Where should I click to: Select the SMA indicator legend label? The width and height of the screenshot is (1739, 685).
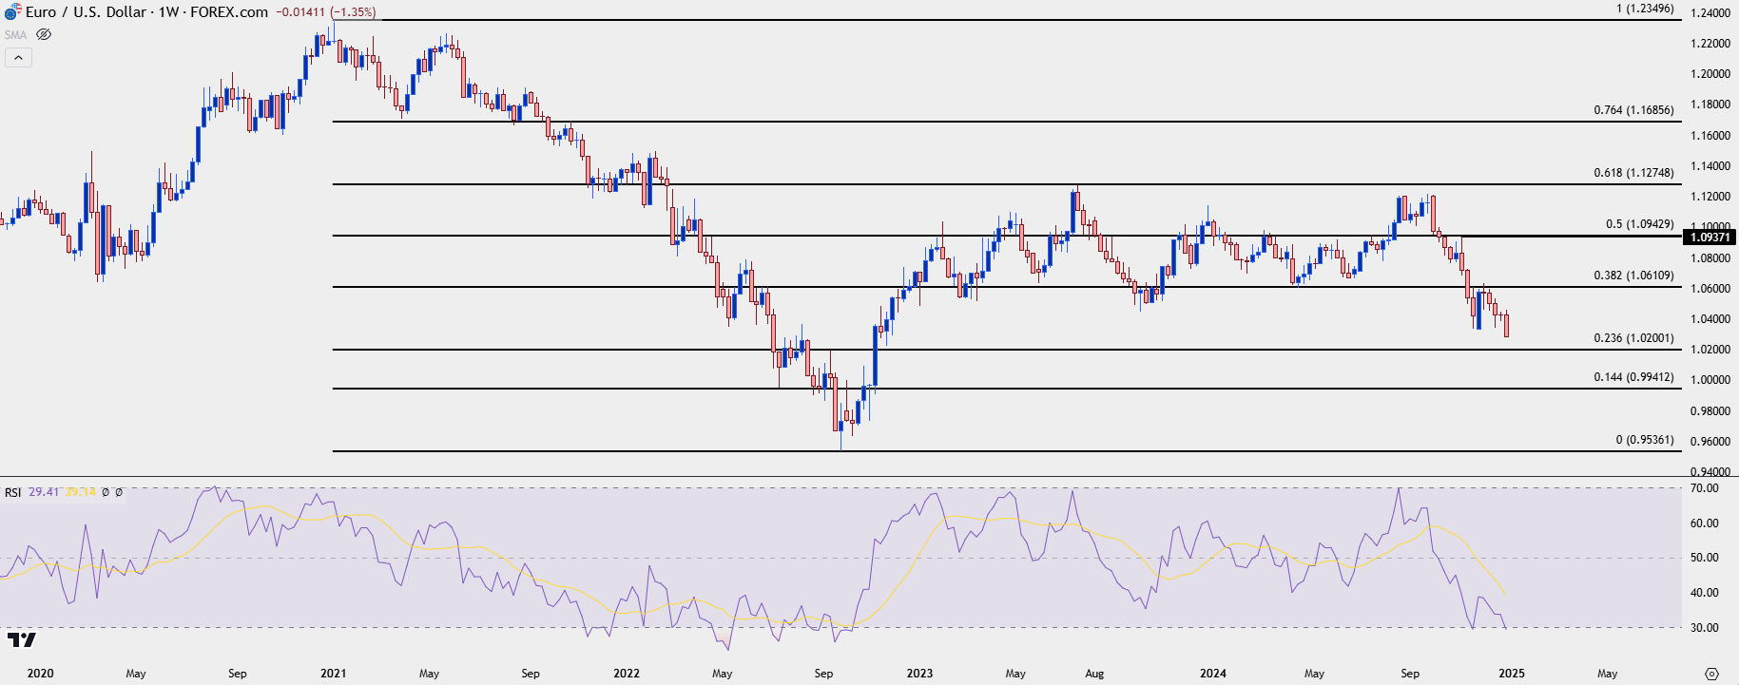15,34
